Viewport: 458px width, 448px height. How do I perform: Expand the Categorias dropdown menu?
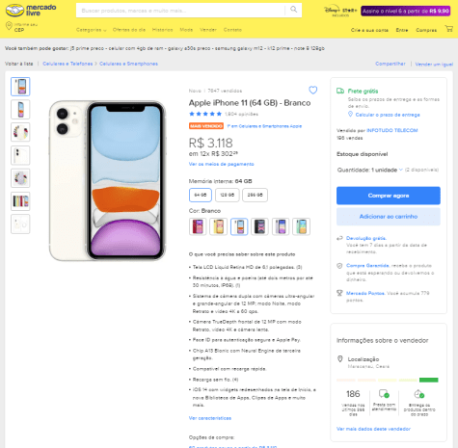(x=91, y=30)
